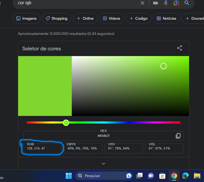Click the circular handle in saturation gradient
This screenshot has height=182, width=204.
click(164, 66)
